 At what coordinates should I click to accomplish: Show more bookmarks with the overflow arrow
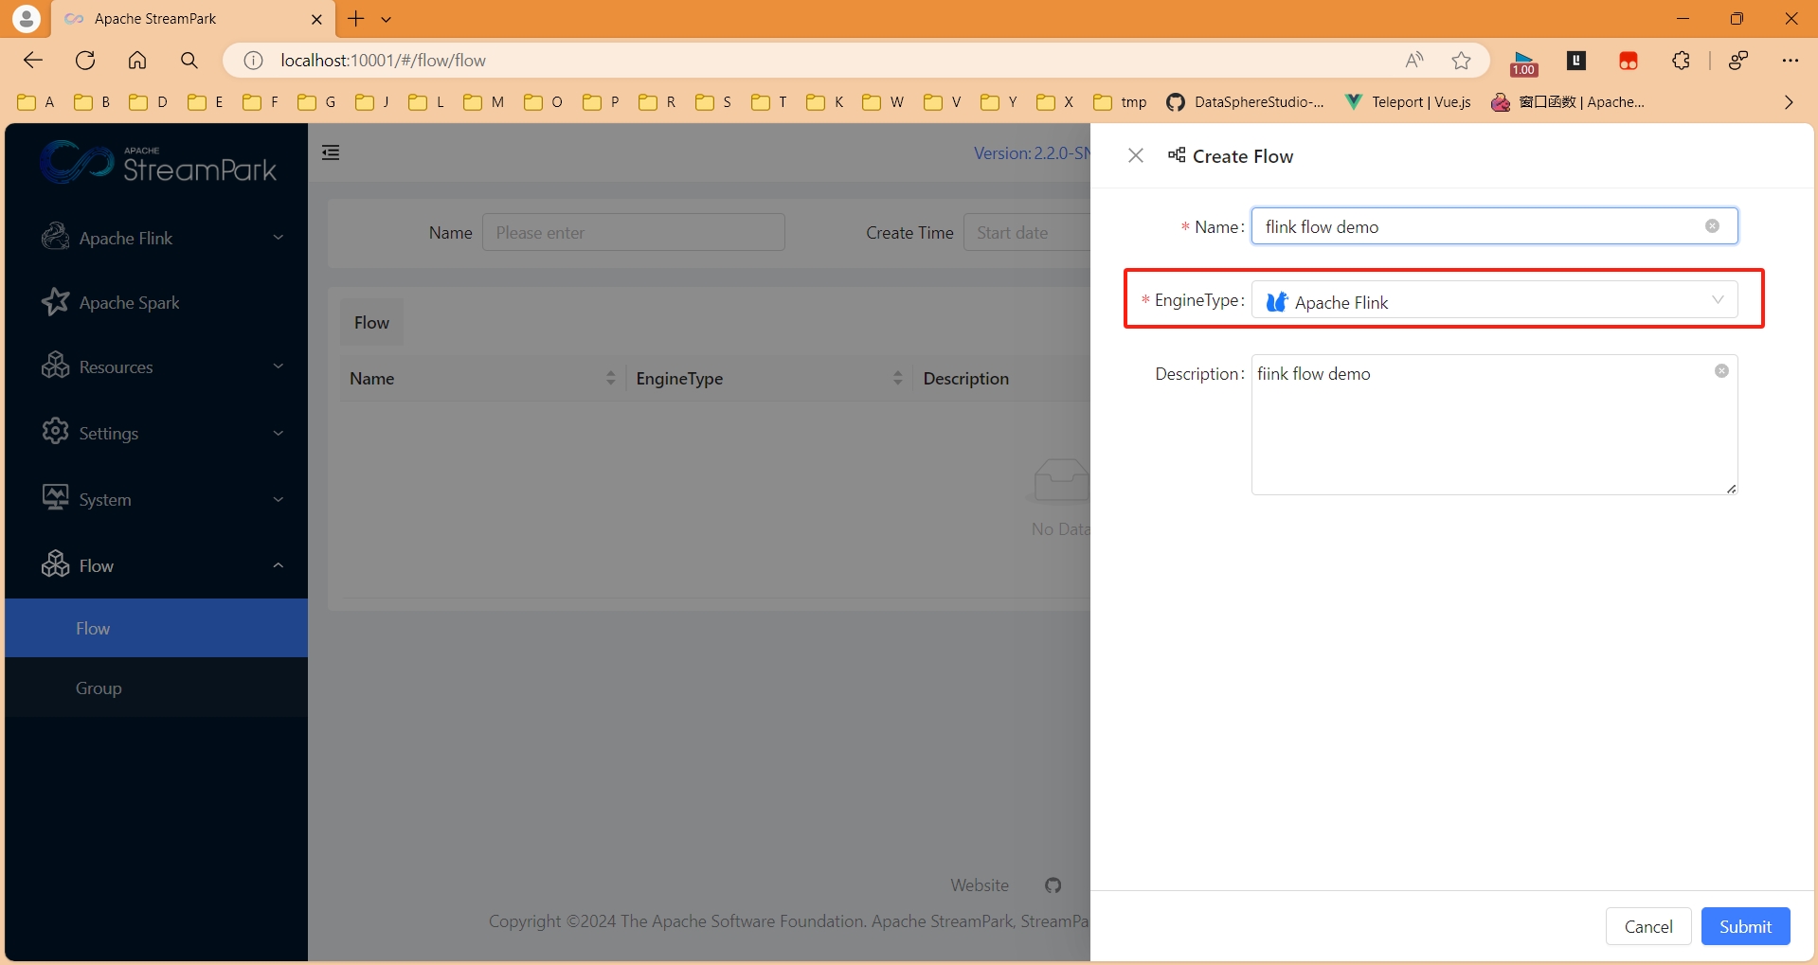1789,102
